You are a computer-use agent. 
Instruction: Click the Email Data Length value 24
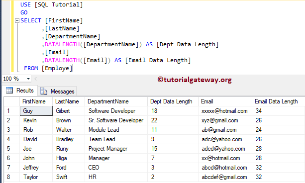click(x=278, y=130)
